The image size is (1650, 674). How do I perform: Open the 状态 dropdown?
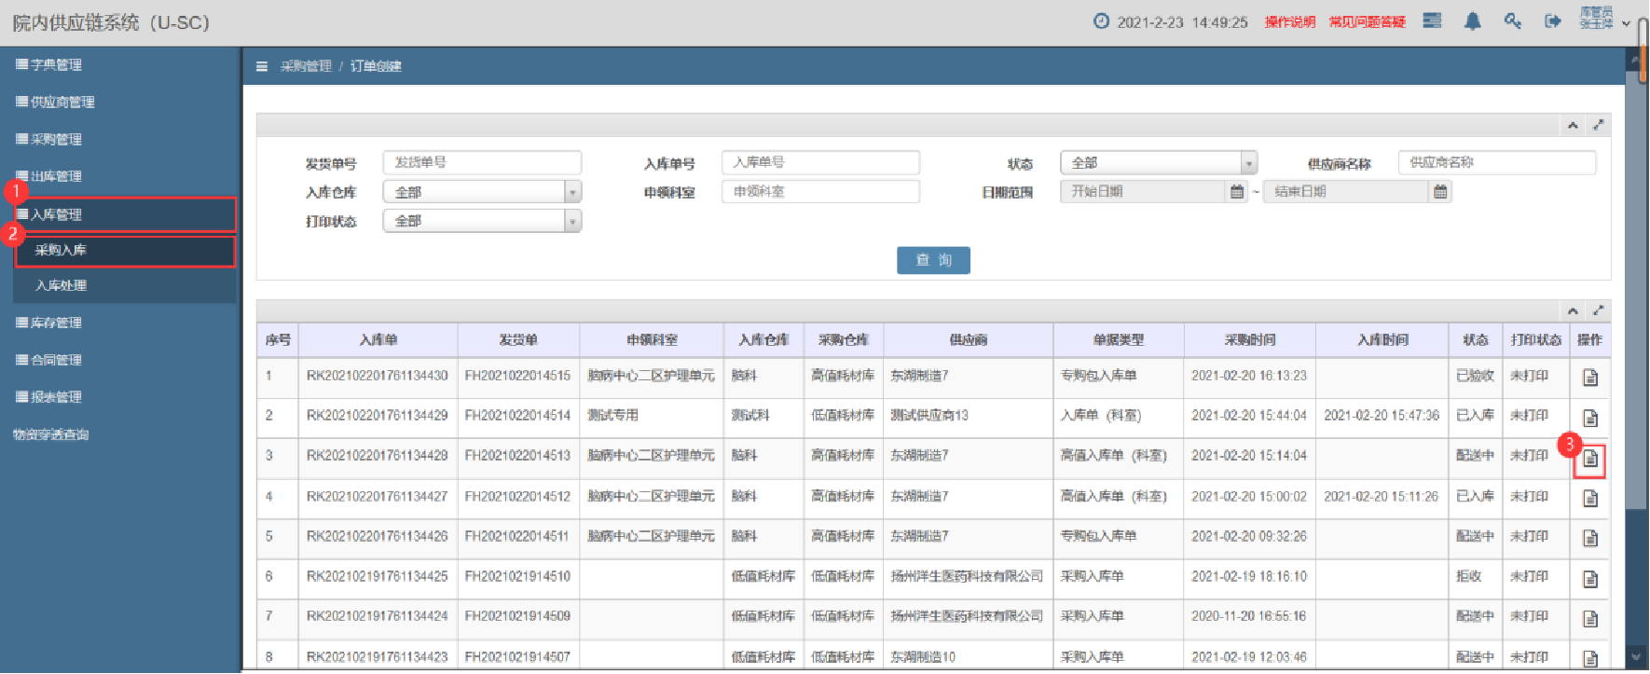[1159, 162]
